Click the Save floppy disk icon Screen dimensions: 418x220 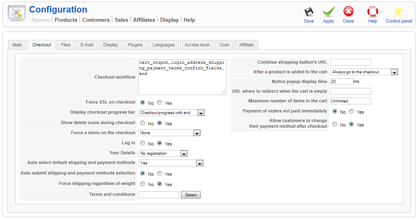click(309, 12)
